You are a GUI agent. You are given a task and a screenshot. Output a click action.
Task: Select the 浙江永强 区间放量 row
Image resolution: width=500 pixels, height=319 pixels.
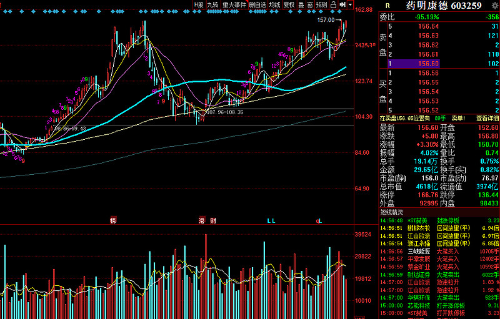coord(439,243)
